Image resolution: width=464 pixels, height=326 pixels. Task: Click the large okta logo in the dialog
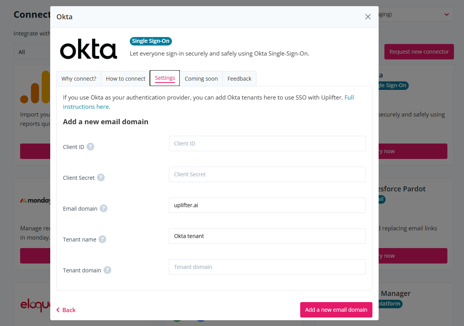click(88, 49)
